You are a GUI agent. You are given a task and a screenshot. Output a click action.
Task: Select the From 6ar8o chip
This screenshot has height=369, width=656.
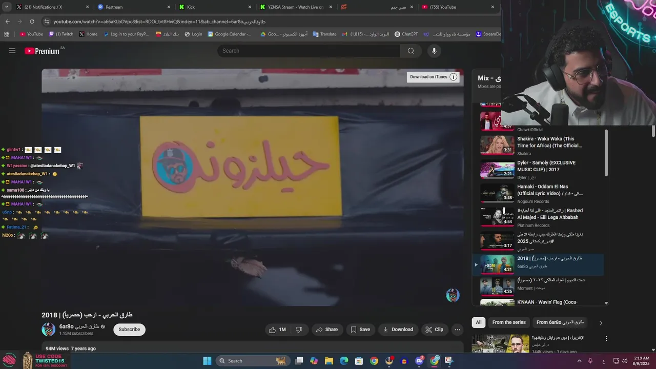pos(560,322)
